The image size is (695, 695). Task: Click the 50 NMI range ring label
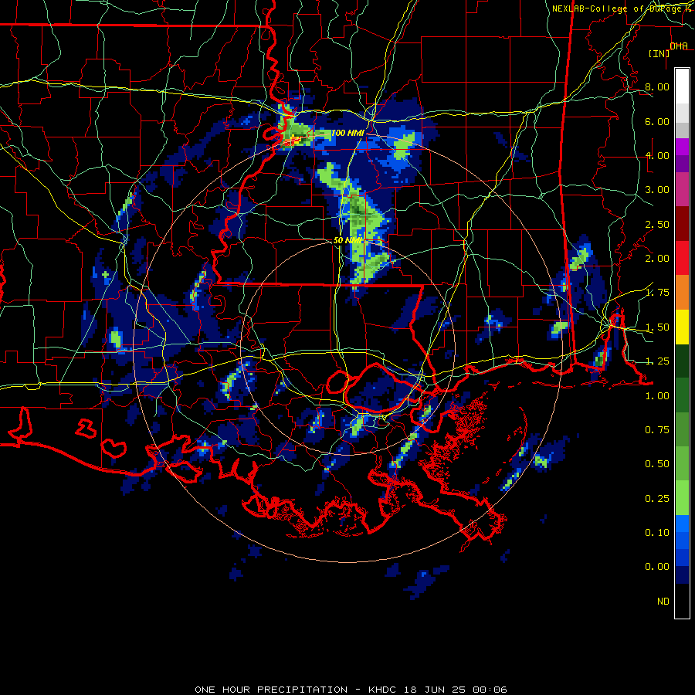(348, 240)
